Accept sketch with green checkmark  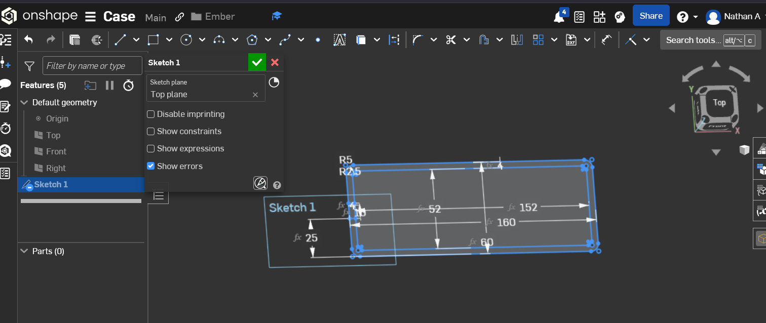(x=257, y=62)
